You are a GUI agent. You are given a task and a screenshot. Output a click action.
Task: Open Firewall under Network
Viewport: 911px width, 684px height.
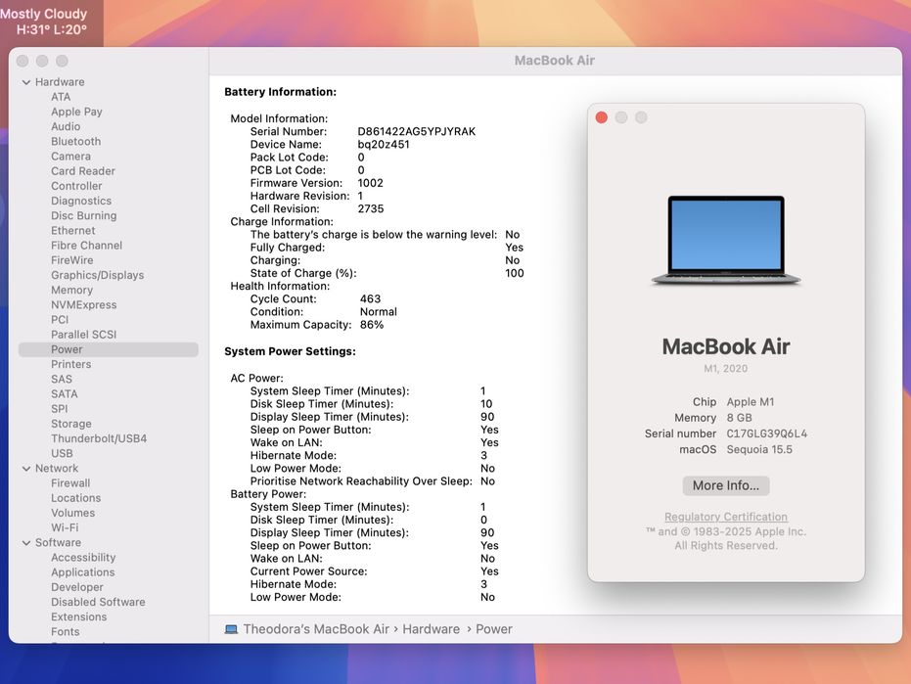click(70, 483)
